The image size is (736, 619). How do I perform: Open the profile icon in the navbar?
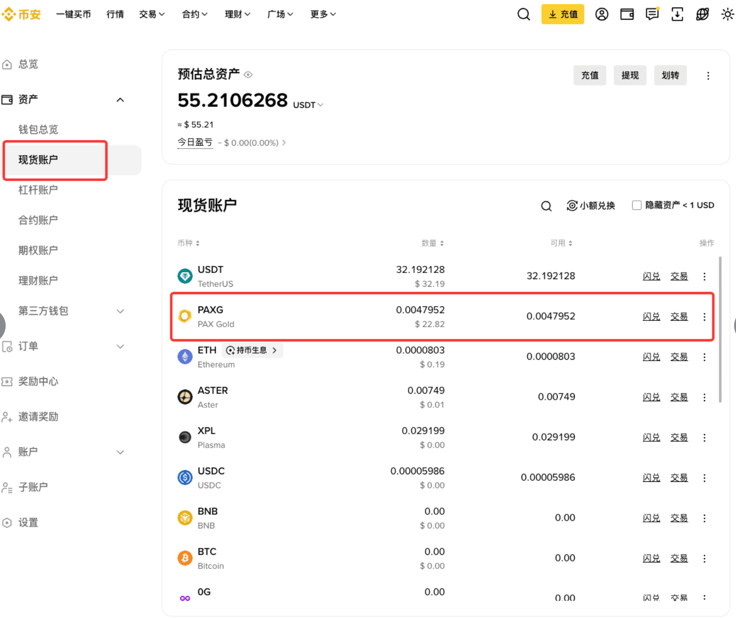602,14
